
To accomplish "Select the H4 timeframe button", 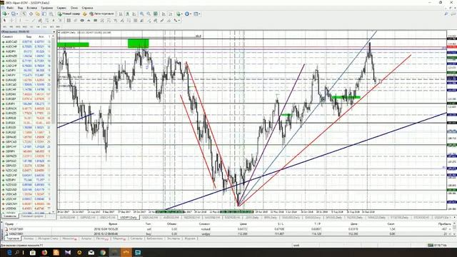I will click(38, 27).
